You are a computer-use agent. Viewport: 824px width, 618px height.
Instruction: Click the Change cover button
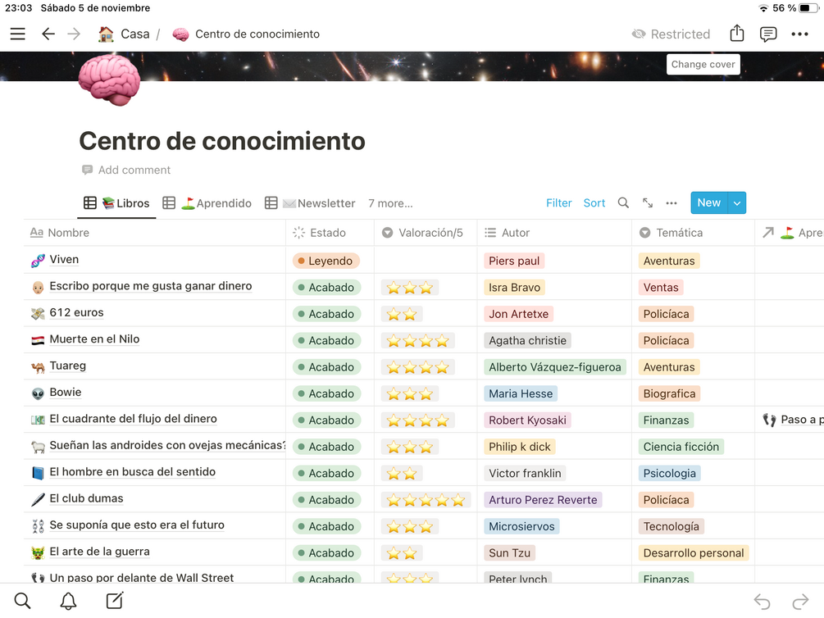tap(703, 64)
